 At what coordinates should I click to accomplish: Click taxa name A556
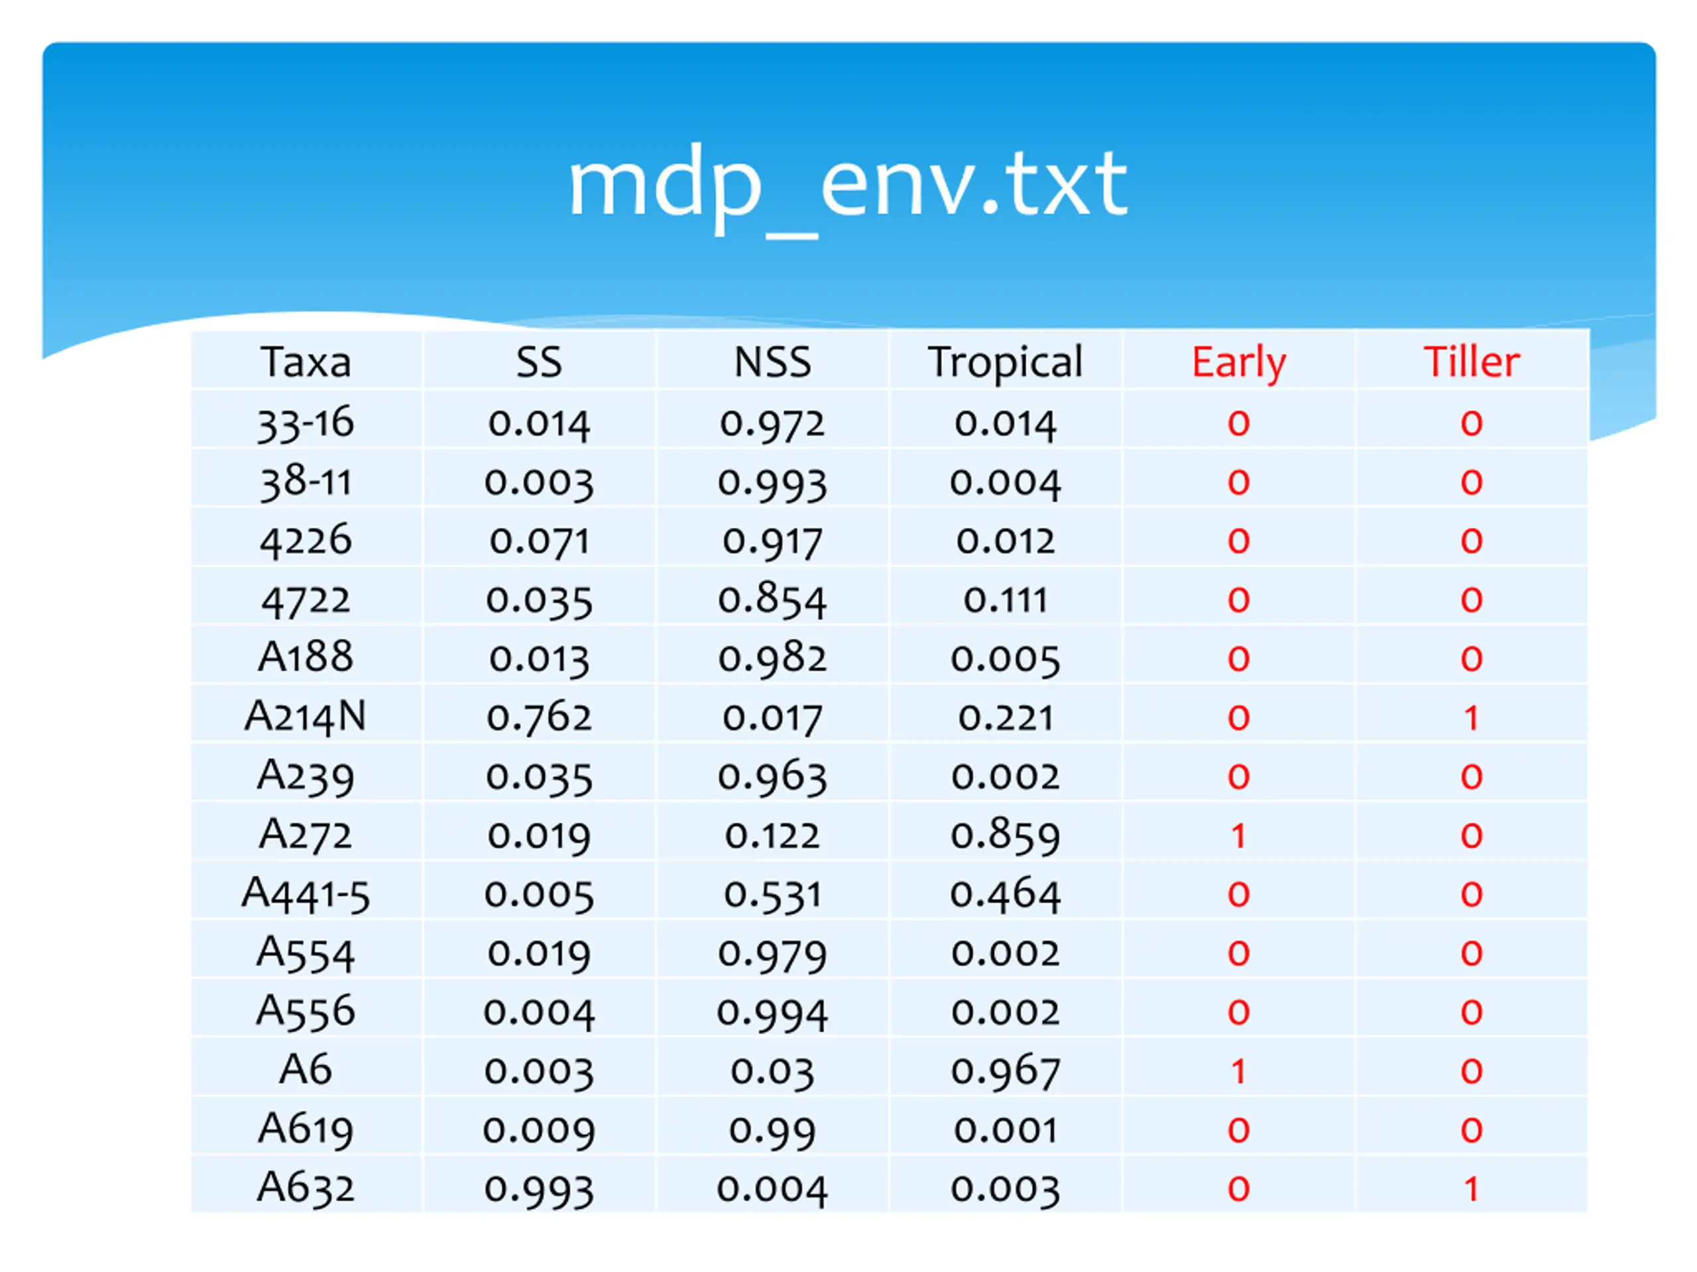pos(306,1012)
